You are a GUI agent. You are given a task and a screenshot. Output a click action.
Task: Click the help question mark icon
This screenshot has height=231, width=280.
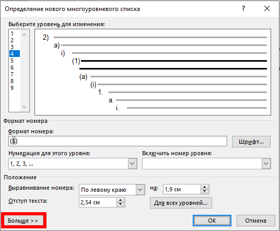click(243, 8)
